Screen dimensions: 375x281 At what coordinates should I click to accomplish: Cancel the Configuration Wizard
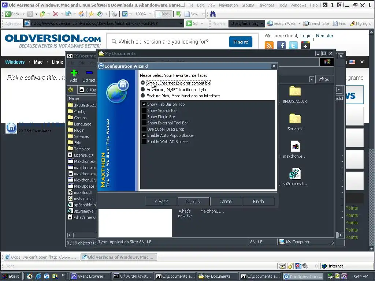coord(226,202)
